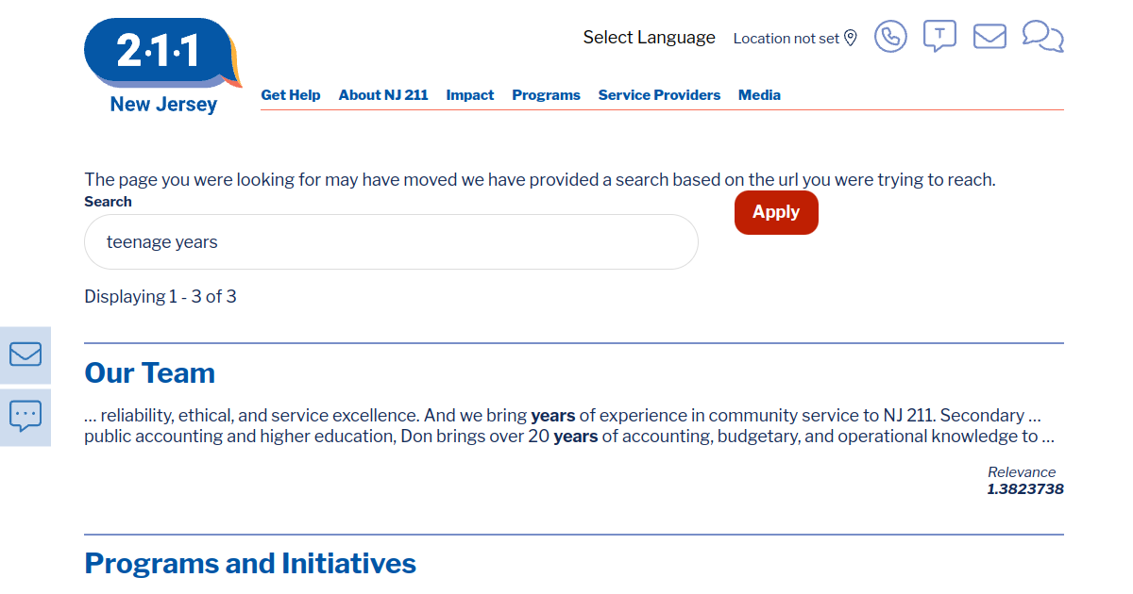Open the floating chat icon on left side

25,417
